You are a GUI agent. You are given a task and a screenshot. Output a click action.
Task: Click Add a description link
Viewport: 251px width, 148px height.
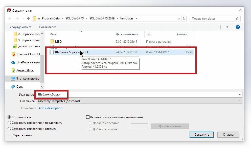point(50,108)
